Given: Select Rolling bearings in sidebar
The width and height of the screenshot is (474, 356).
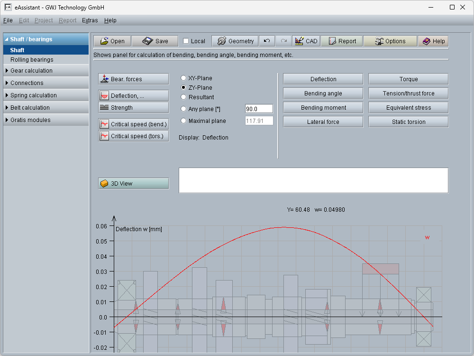Looking at the screenshot, I should click(32, 60).
